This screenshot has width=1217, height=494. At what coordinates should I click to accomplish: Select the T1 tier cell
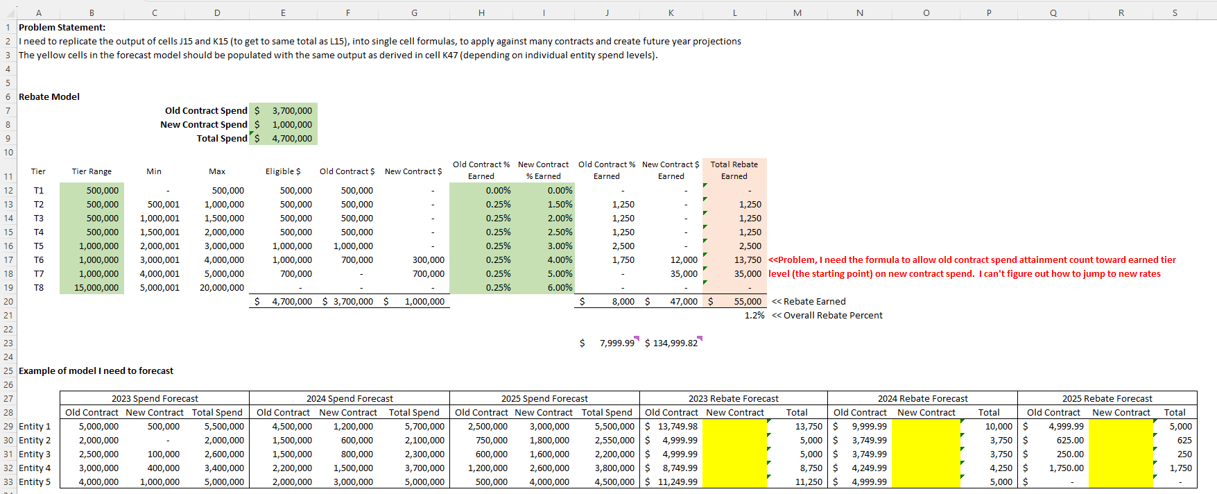click(x=39, y=190)
